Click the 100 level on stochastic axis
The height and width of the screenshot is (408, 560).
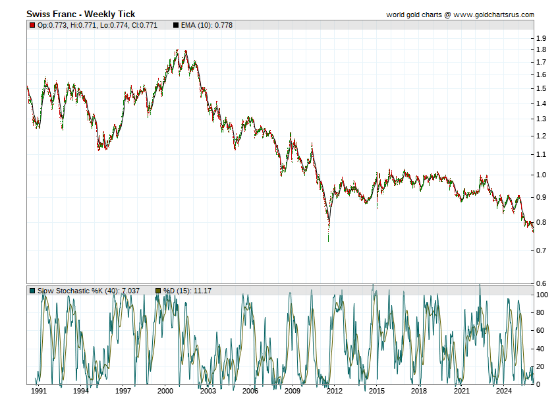(x=542, y=295)
